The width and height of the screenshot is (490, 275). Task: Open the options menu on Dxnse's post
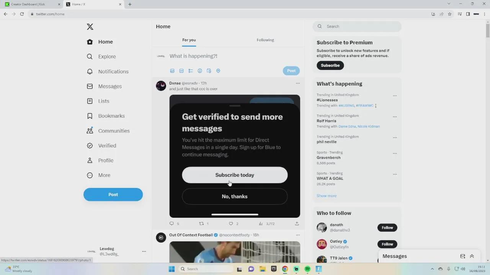point(298,83)
